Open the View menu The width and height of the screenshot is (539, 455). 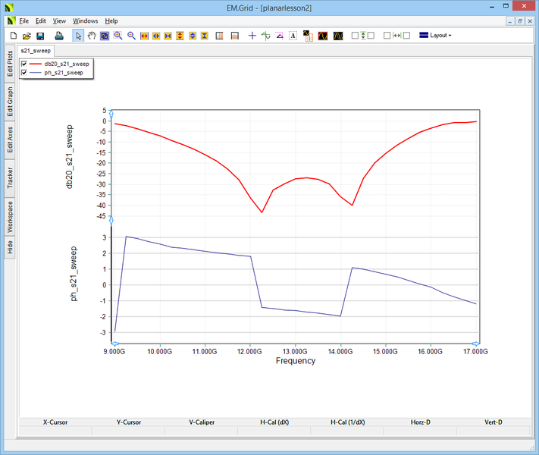point(59,21)
